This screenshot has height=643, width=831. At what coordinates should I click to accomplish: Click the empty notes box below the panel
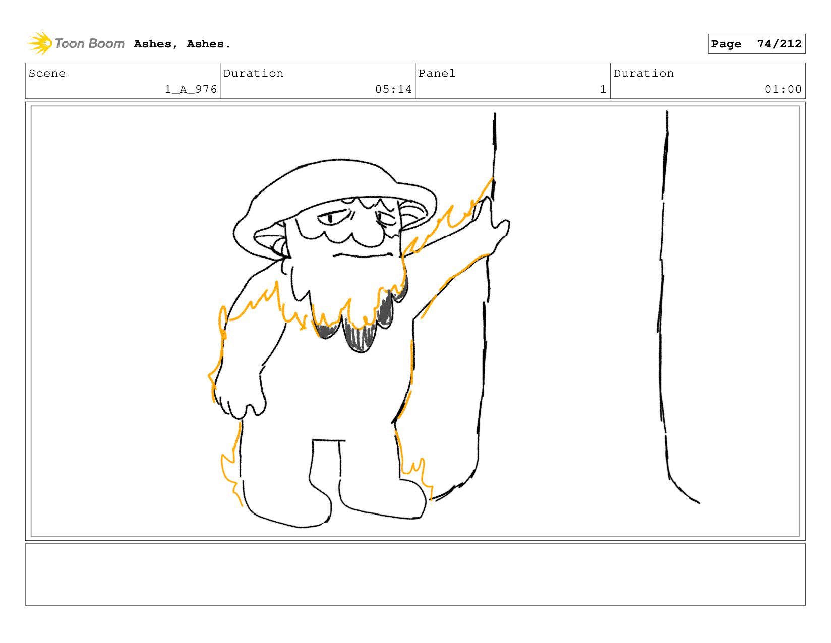(415, 574)
